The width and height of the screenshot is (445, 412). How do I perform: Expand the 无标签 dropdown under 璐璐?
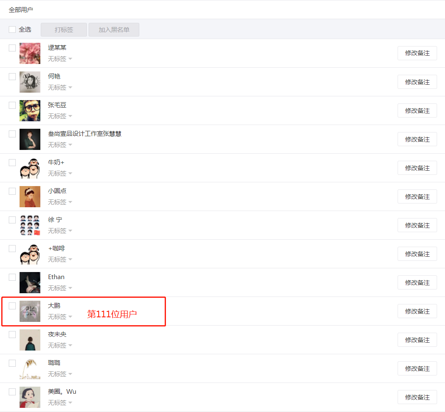(x=60, y=374)
